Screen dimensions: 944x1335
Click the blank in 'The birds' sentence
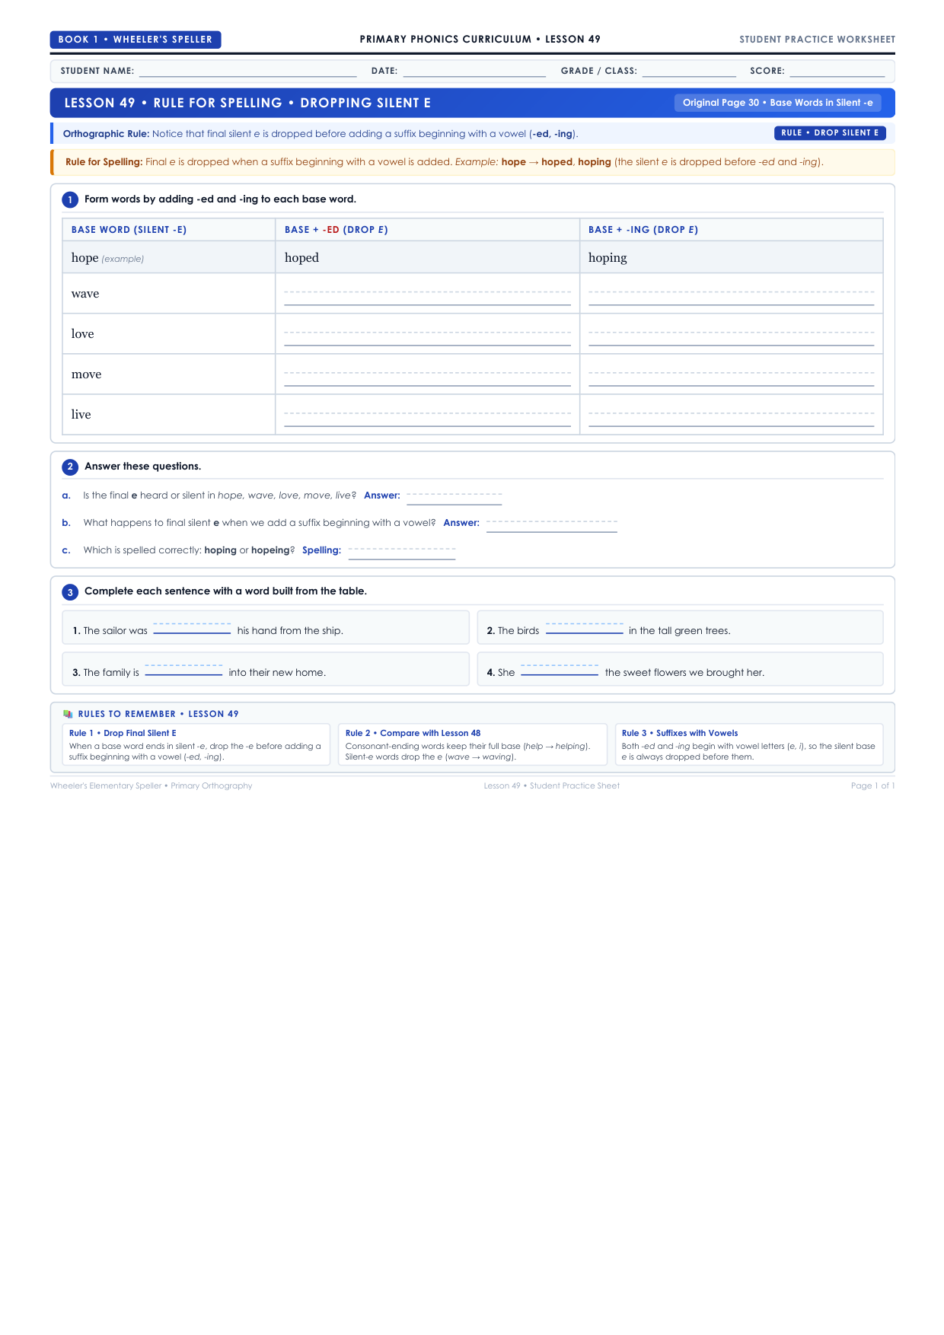click(585, 629)
